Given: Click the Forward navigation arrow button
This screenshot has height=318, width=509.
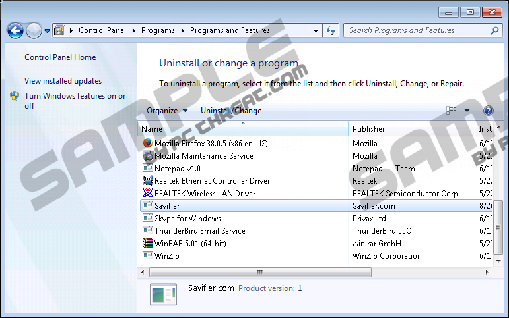Looking at the screenshot, I should point(34,30).
